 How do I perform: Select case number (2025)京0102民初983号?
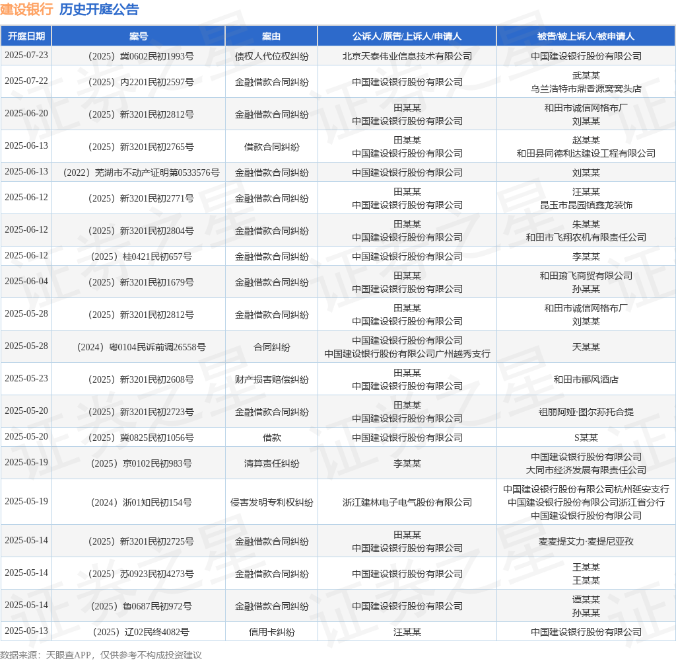(141, 464)
